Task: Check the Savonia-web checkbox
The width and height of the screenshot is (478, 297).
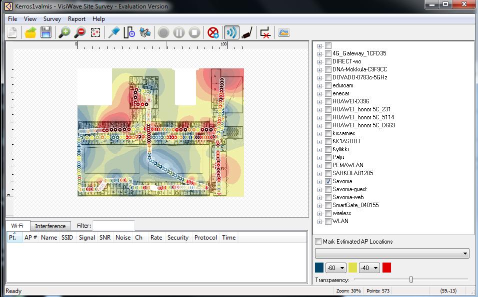Action: pos(328,197)
